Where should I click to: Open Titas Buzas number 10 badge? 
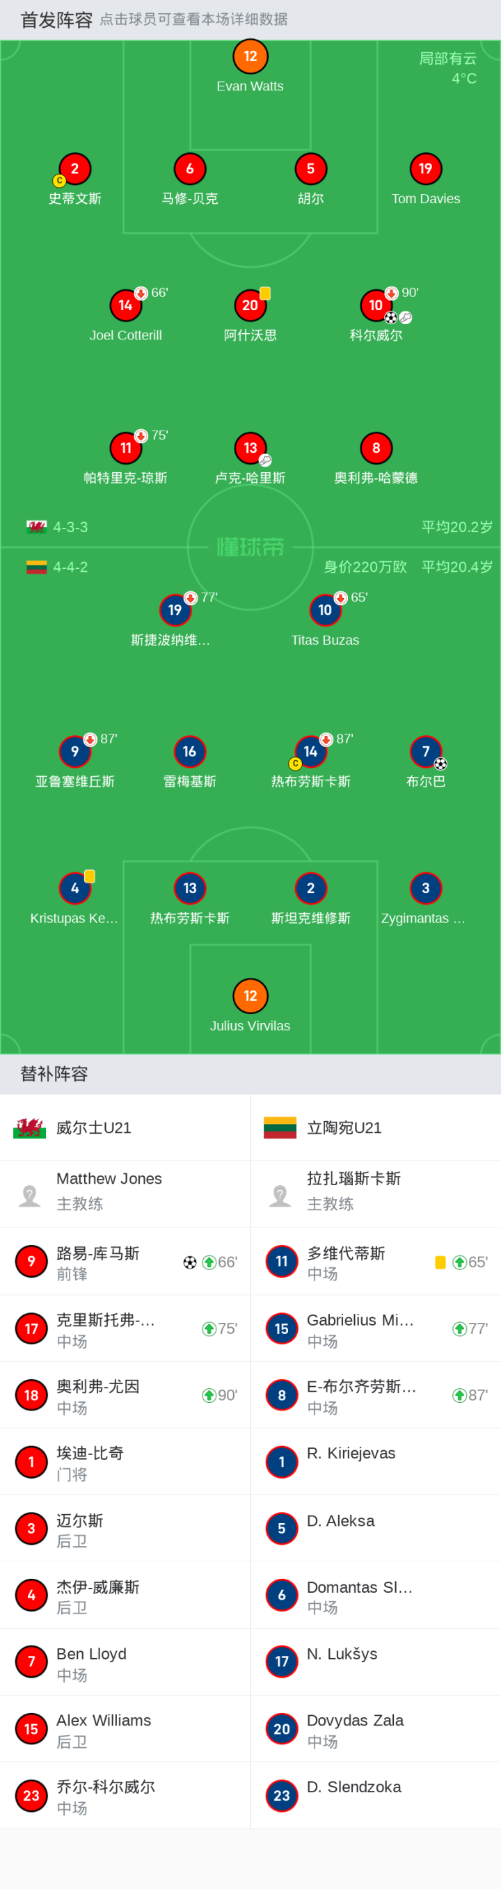(x=325, y=610)
